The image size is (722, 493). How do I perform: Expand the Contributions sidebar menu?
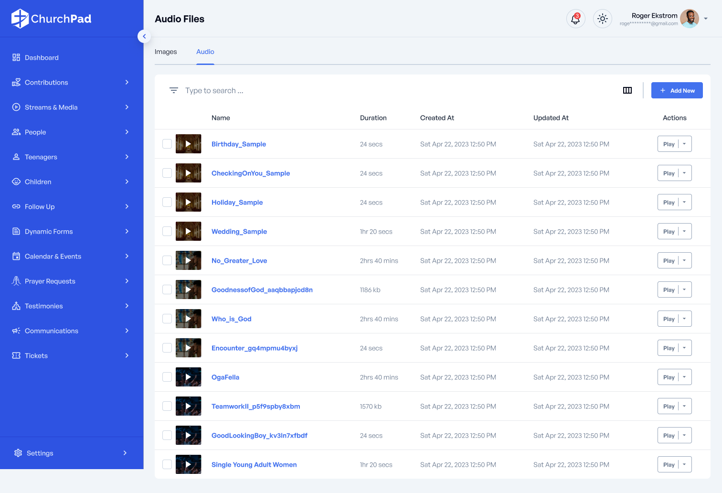coord(127,82)
